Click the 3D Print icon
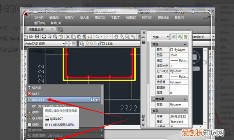This screenshot has width=234, height=140. click(61, 37)
